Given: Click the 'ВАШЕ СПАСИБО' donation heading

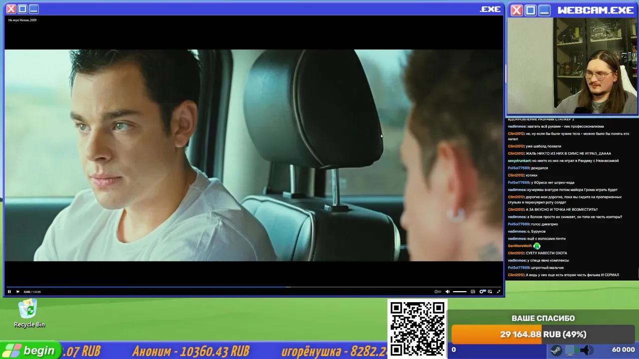Looking at the screenshot, I should [x=543, y=318].
